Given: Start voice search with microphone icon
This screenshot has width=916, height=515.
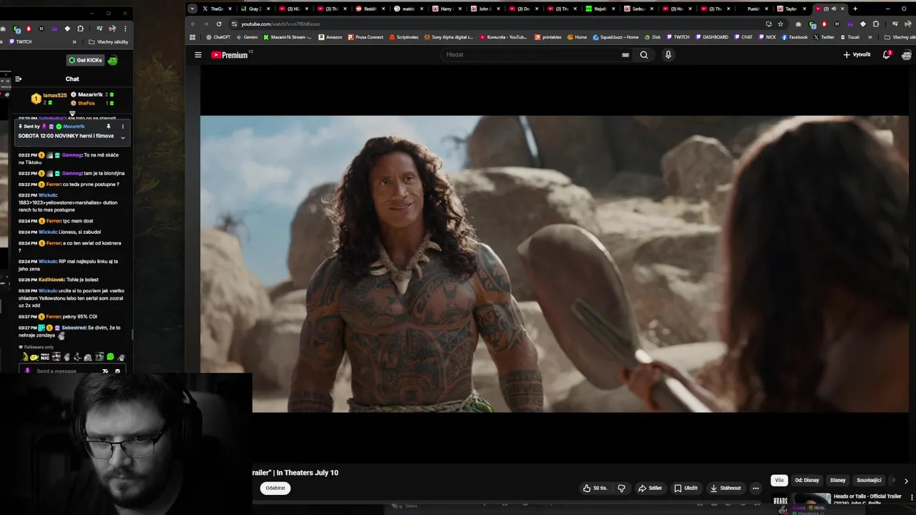Looking at the screenshot, I should [x=668, y=54].
